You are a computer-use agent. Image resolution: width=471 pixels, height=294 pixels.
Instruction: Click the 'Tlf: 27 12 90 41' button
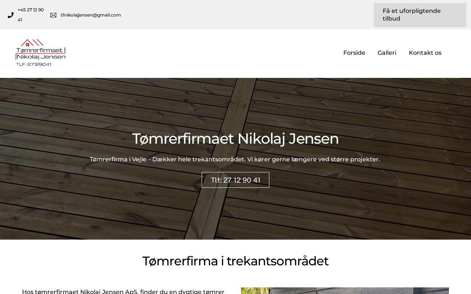tap(235, 180)
